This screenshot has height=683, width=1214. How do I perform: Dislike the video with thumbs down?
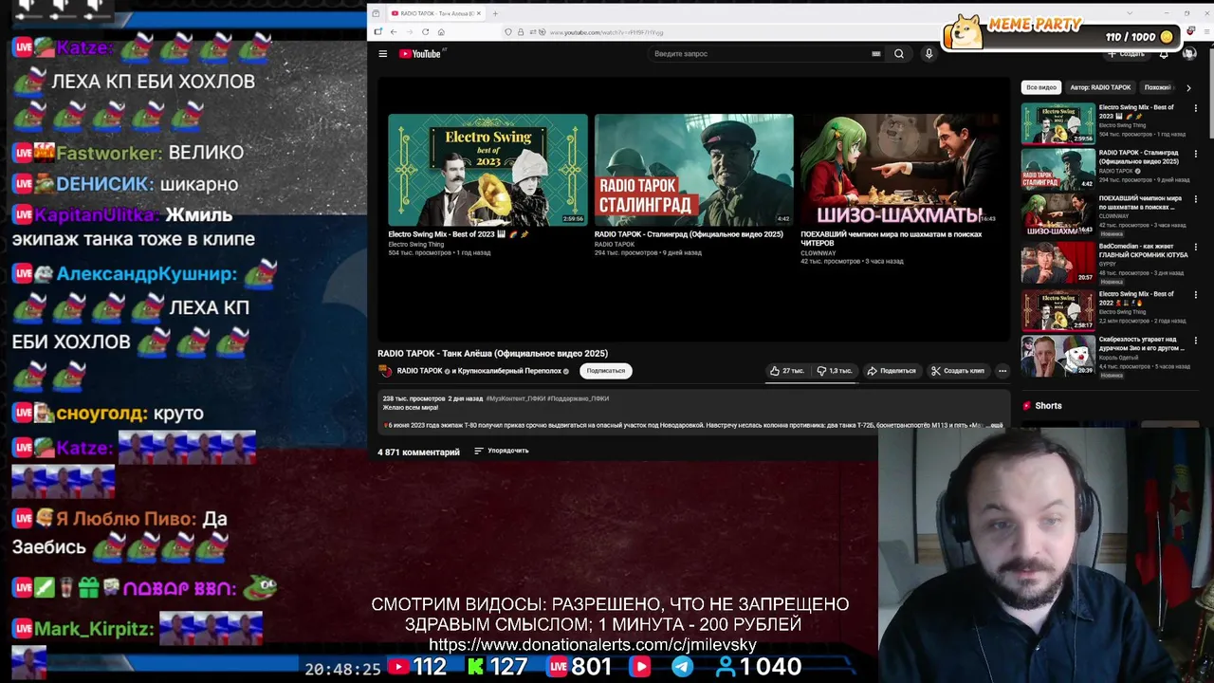coord(835,371)
